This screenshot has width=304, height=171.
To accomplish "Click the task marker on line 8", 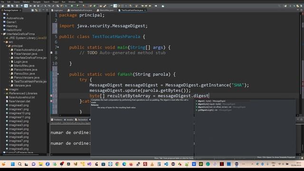I will pos(51,53).
